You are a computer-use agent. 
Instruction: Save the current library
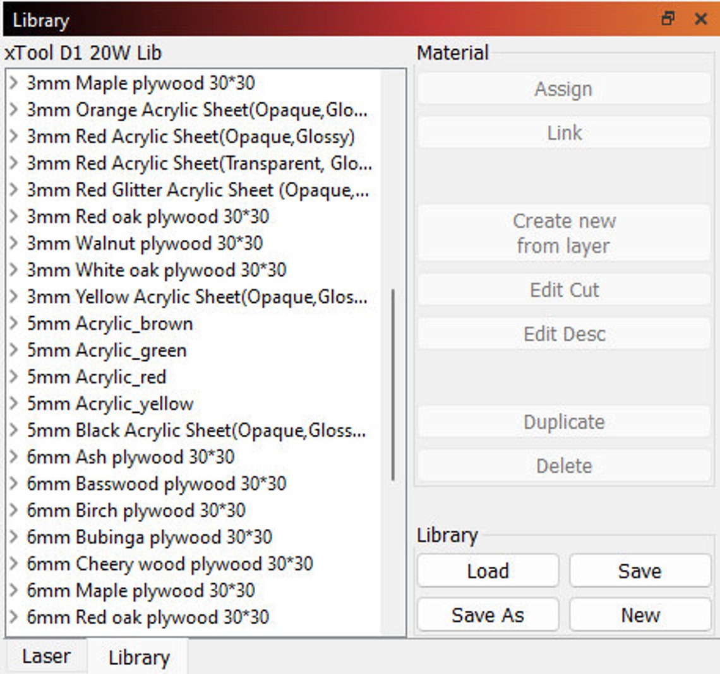point(639,571)
